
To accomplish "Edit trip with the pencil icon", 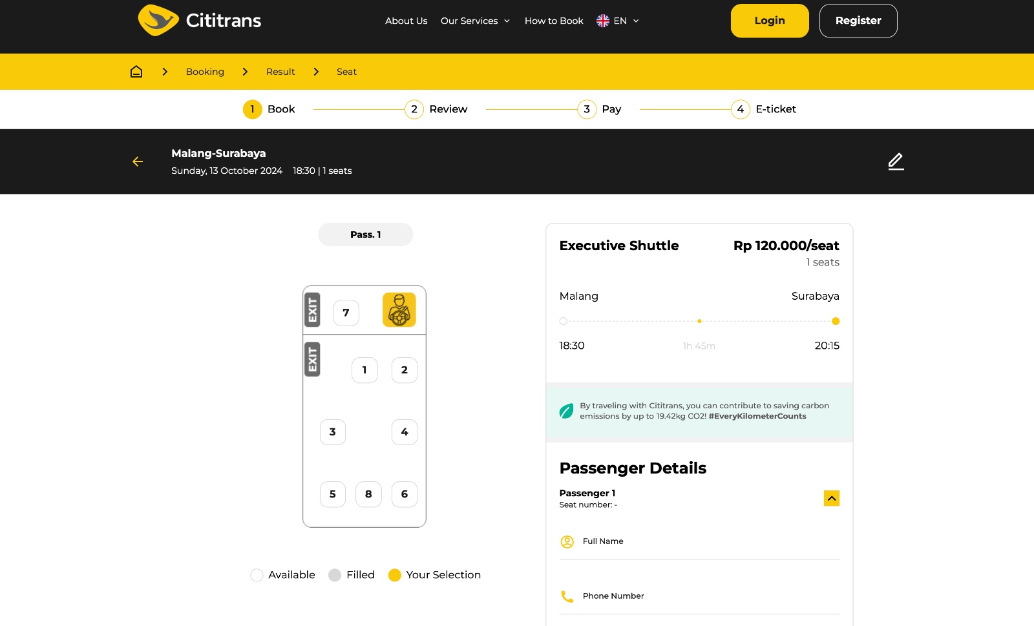I will (x=896, y=162).
